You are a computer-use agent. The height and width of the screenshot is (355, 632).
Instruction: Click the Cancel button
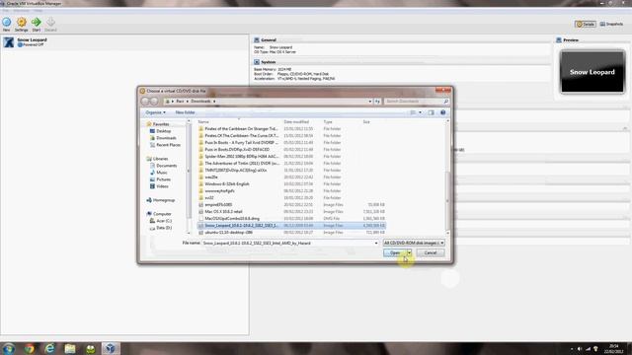[x=431, y=252]
